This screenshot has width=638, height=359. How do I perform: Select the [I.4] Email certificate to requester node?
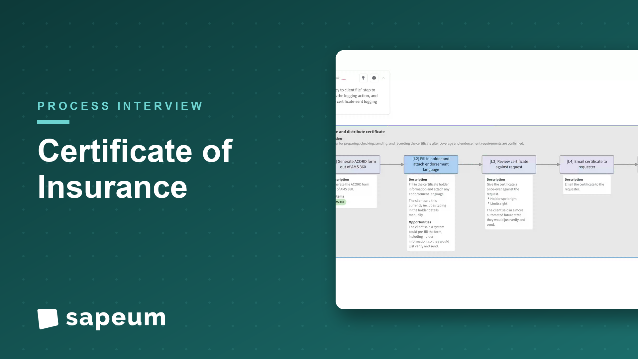tap(586, 164)
